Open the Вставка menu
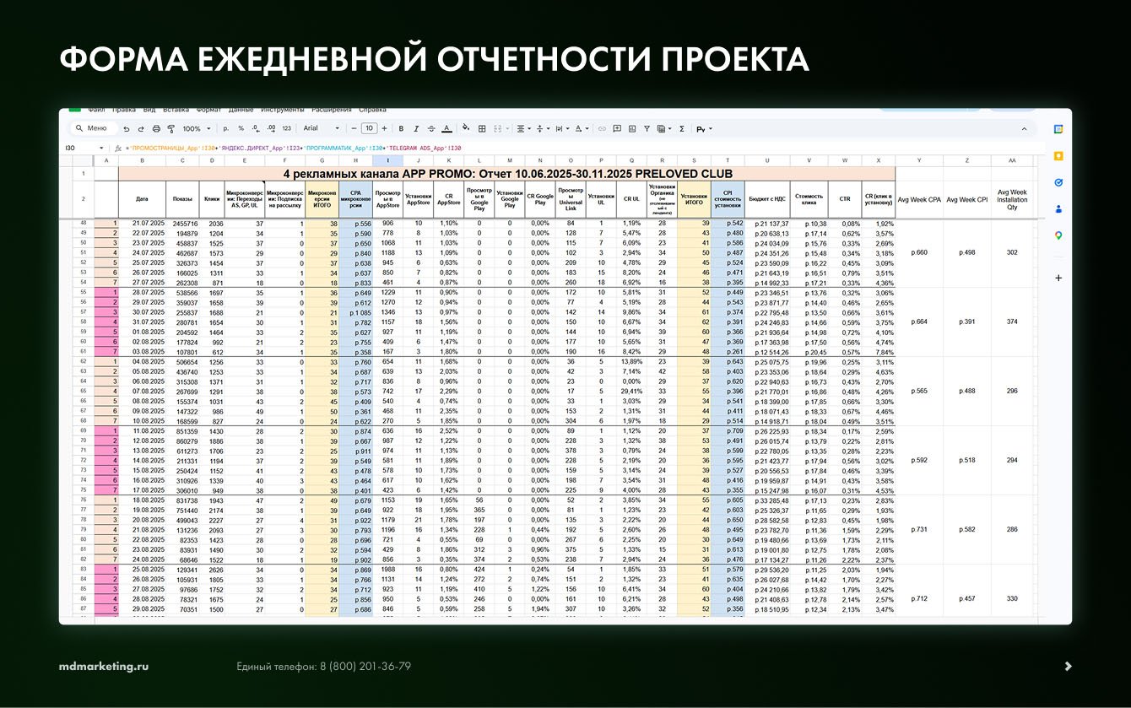This screenshot has height=708, width=1131. (x=176, y=110)
